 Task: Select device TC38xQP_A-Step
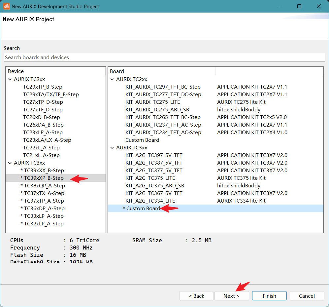(43, 185)
